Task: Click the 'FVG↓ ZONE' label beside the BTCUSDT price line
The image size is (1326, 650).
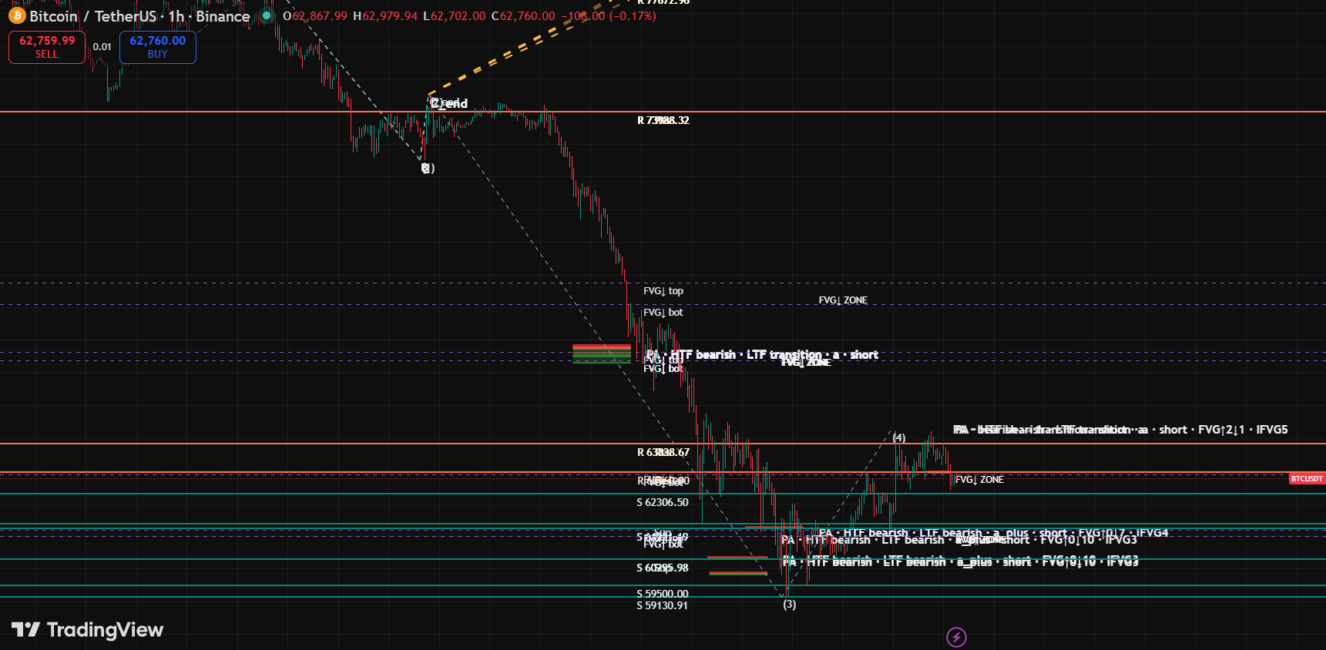Action: pos(979,479)
